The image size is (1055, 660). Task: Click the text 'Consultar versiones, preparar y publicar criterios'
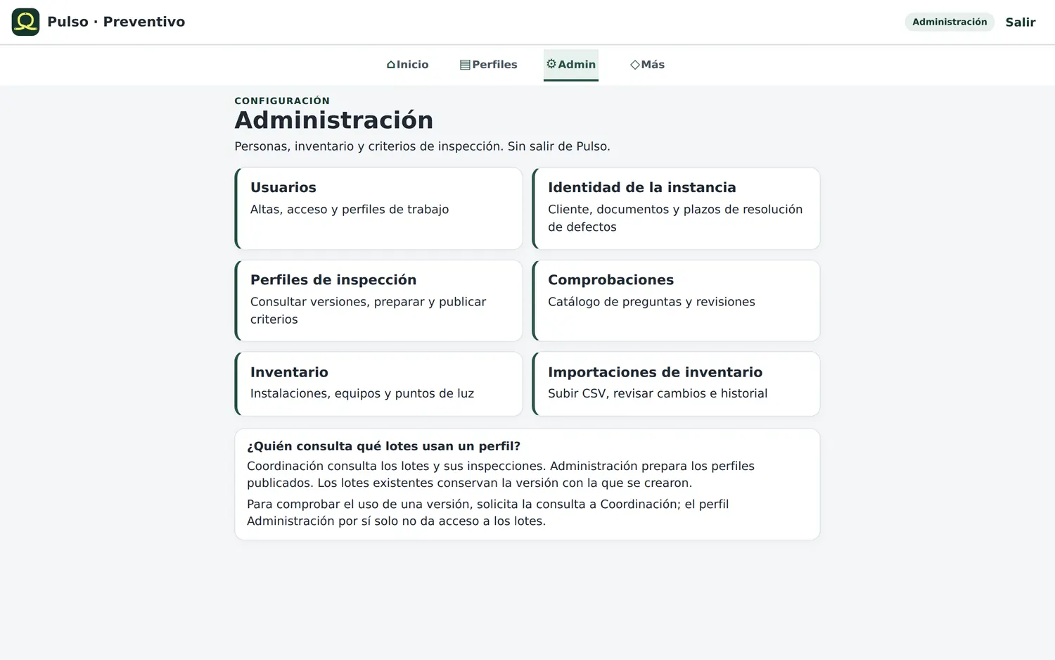click(369, 310)
